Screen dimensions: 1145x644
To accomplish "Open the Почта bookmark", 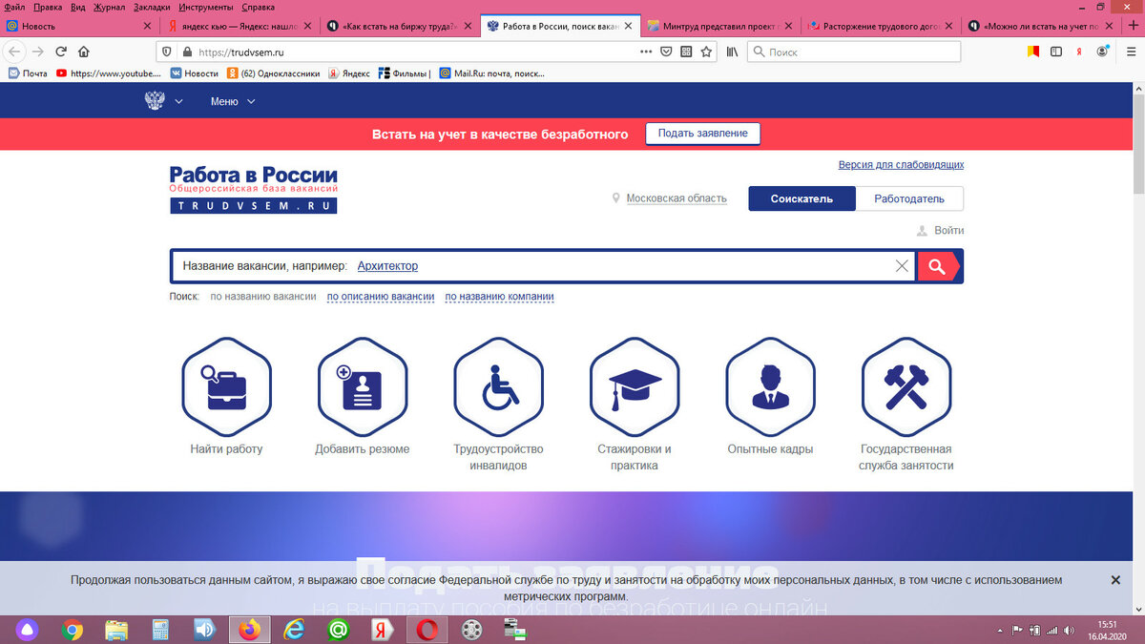I will coord(28,73).
